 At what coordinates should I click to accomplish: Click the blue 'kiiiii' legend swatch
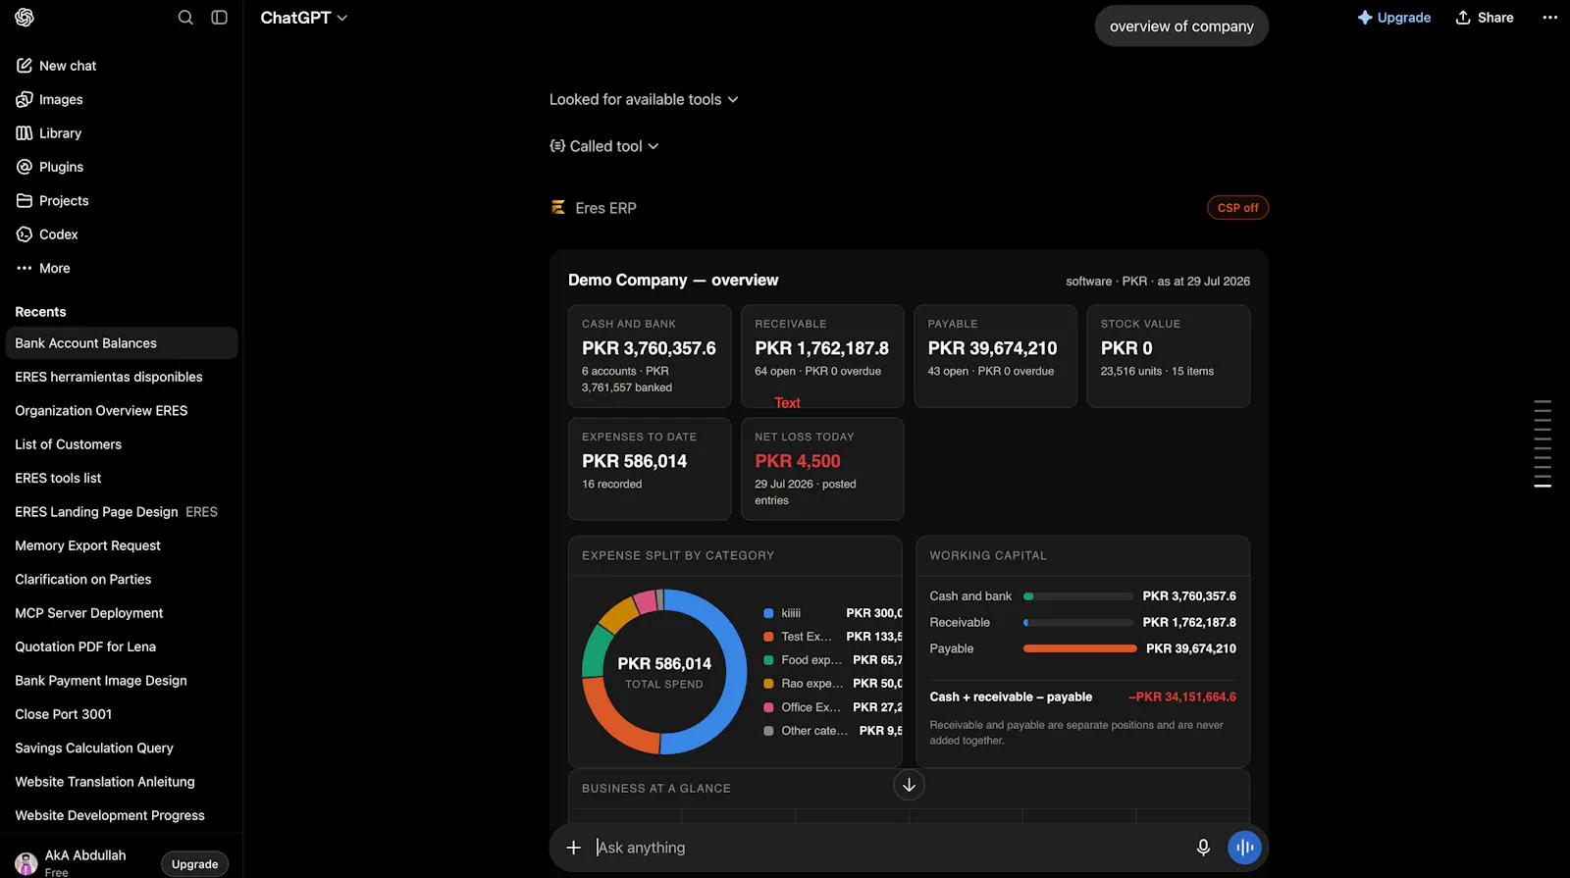click(x=769, y=613)
